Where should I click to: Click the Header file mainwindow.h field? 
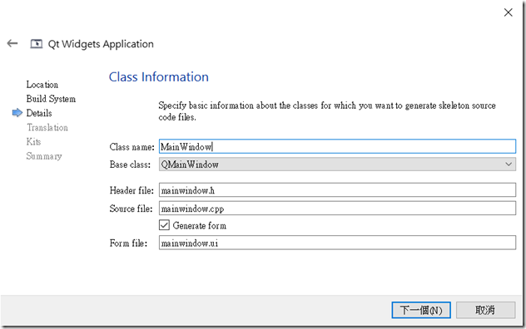tap(337, 190)
